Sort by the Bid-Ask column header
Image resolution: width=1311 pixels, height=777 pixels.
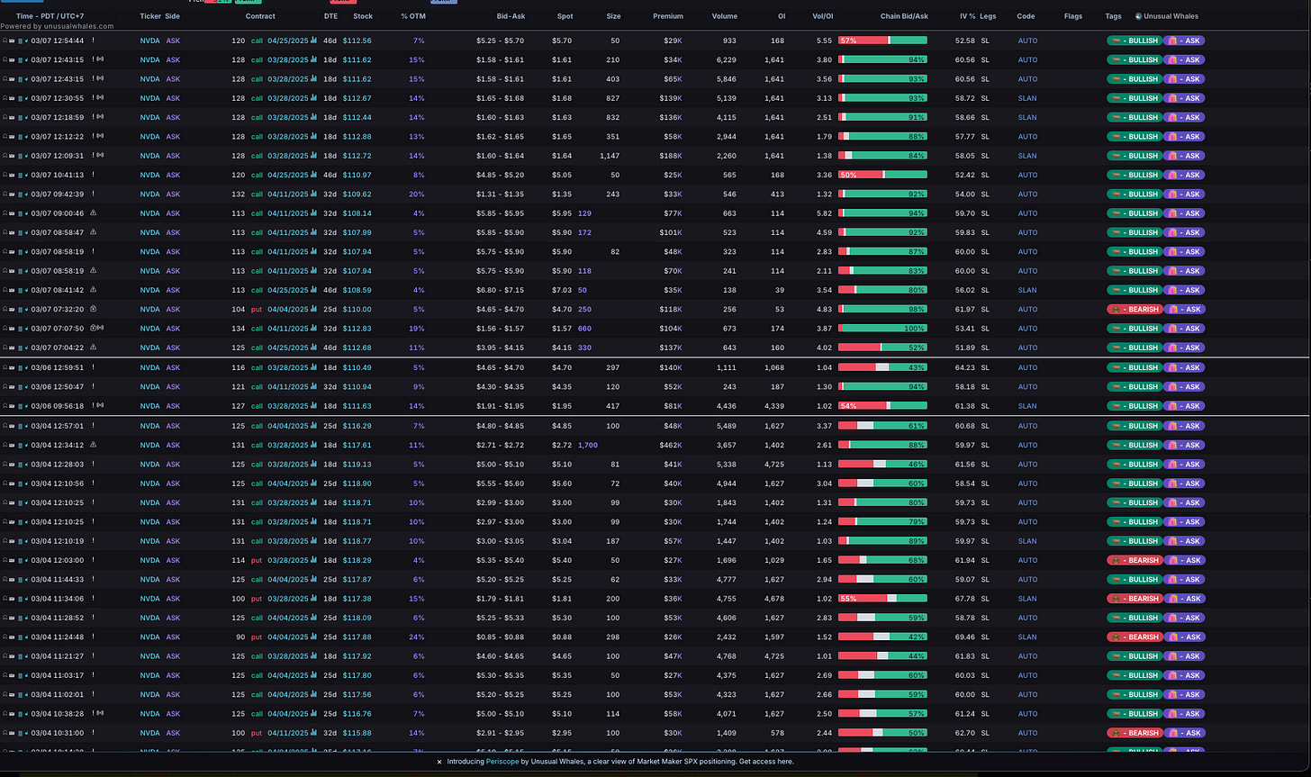click(511, 16)
